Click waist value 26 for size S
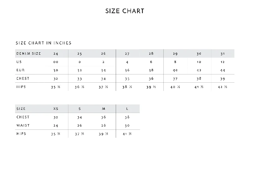This screenshot has width=263, height=170. (80, 126)
